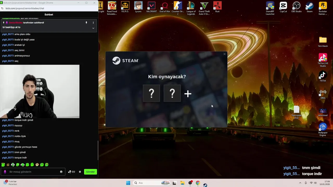Open the Steam desktop shortcut
This screenshot has width=333, height=187.
pos(310,7)
